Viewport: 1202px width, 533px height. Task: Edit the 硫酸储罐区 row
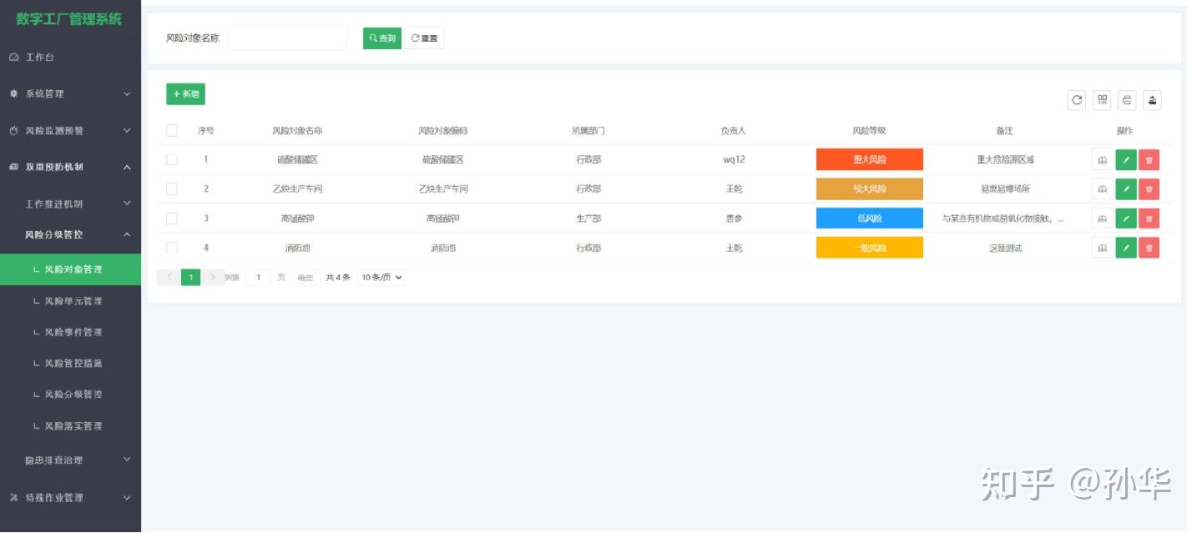[x=1126, y=159]
